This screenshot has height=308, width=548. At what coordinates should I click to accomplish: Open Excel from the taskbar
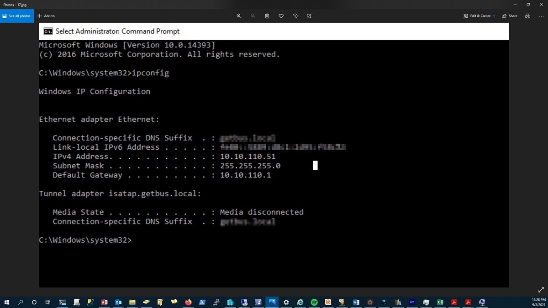[439, 302]
